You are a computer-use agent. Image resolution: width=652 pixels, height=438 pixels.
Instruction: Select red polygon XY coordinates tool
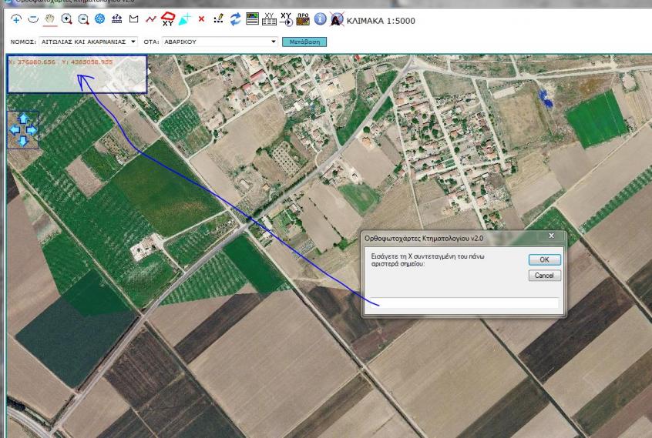[x=167, y=19]
